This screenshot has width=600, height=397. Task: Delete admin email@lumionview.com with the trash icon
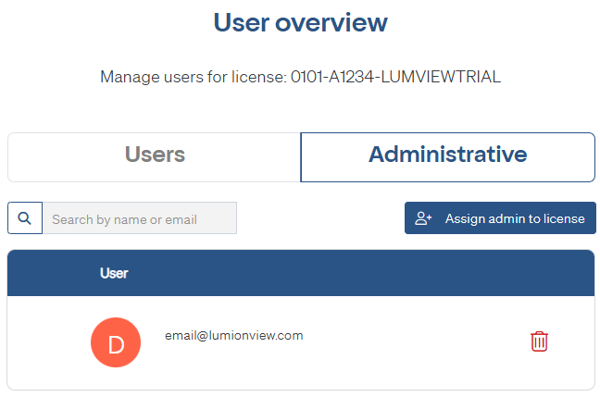pos(539,341)
